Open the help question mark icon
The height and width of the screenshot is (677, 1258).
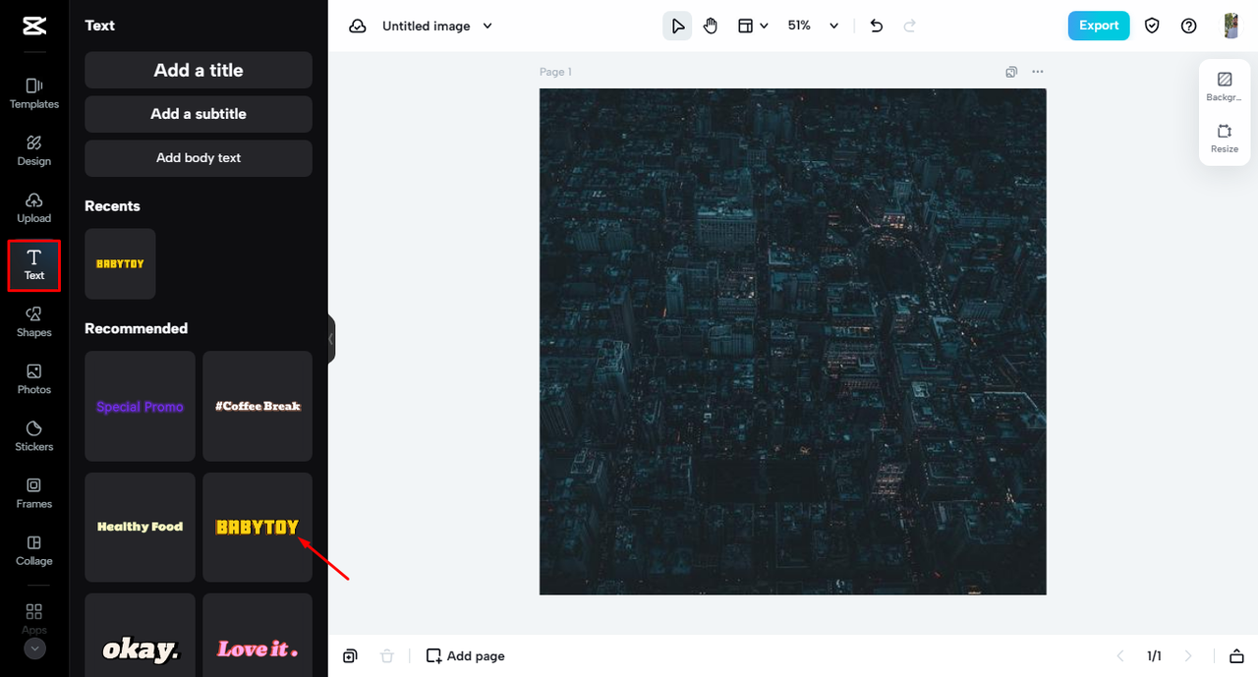tap(1188, 27)
